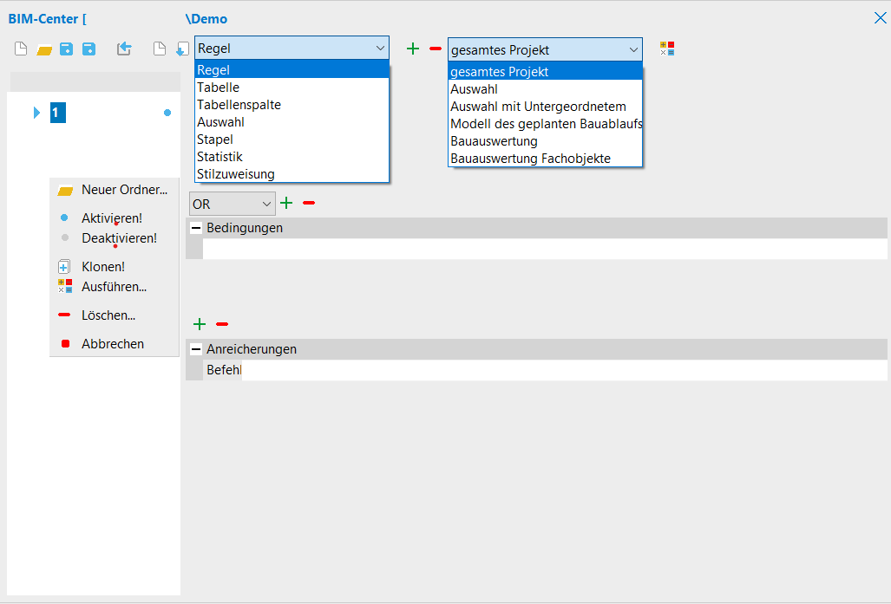Screen dimensions: 891x604
Task: Select Tabellenspalte from the Regel list
Action: coord(239,105)
